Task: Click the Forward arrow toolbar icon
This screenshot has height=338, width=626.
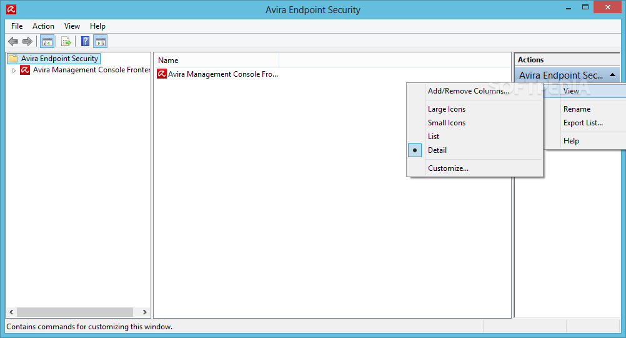Action: tap(27, 41)
